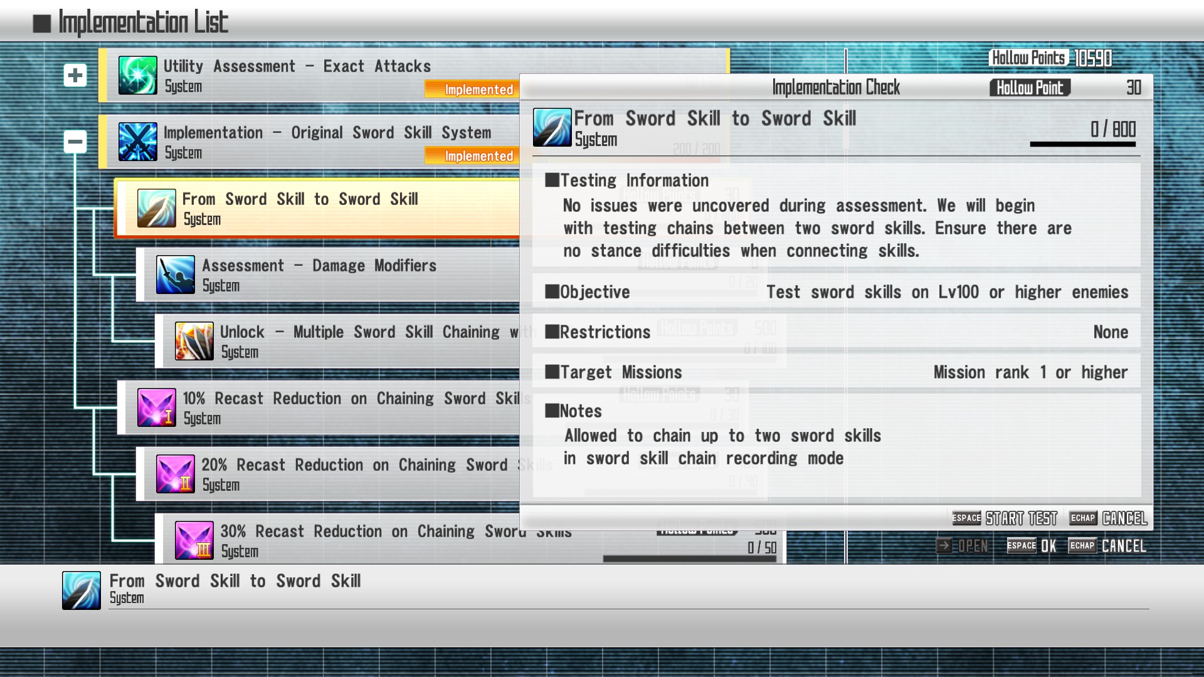Click the 30% Recast Reduction icon
The width and height of the screenshot is (1204, 677).
coord(194,540)
